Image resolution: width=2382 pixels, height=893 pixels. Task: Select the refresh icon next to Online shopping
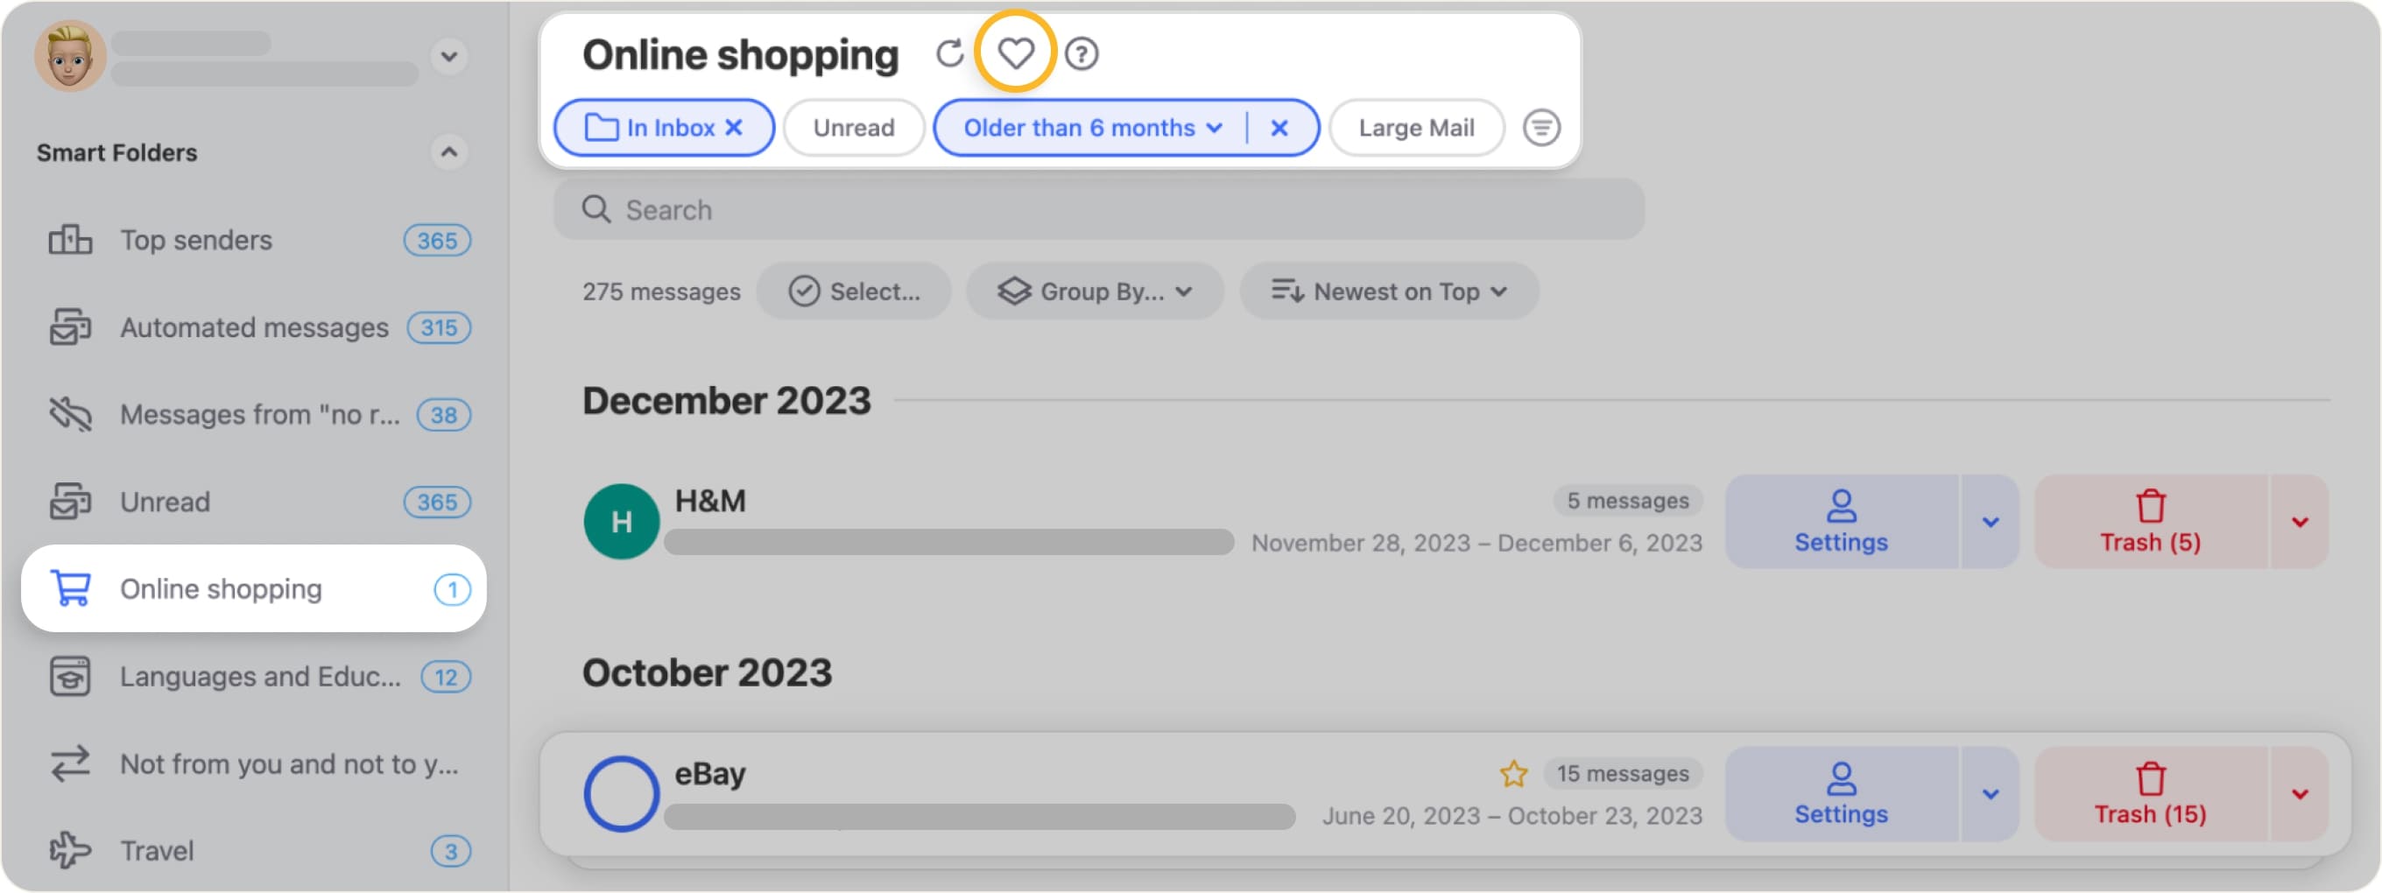(950, 53)
